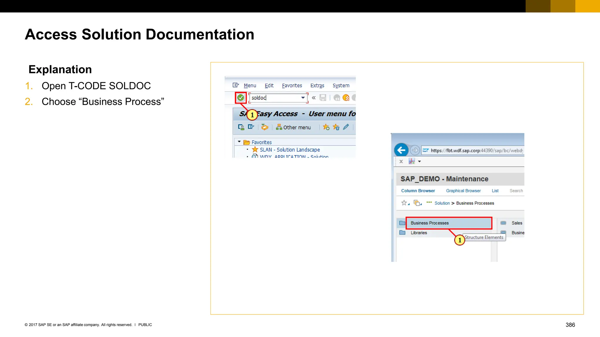
Task: Close the browser toolbar with X icon
Action: pos(401,161)
